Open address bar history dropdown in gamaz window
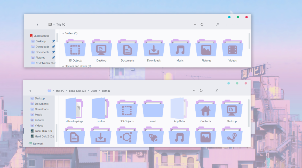The width and height of the screenshot is (302, 168). (x=194, y=91)
